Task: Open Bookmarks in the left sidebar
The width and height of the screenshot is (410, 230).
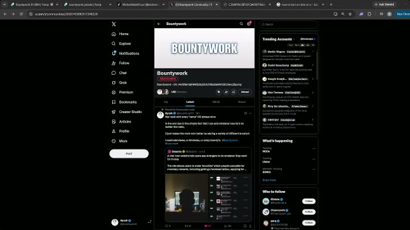Action: [124, 102]
